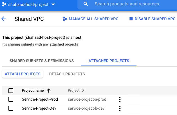Sort by the Project ID column header
Screen dimensions: 177x115
pos(76,91)
